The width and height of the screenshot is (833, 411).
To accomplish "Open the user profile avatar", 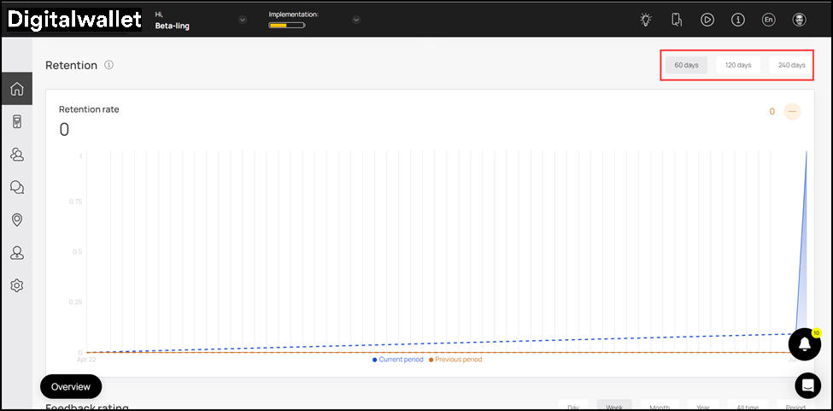I will (x=800, y=20).
